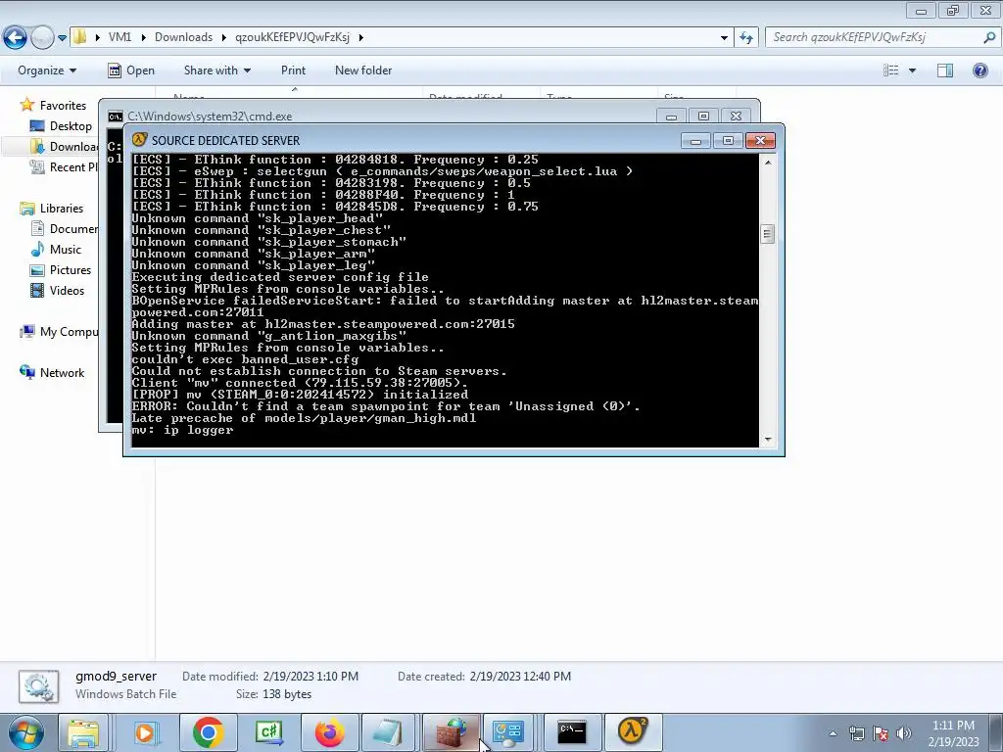Click Open in the Explorer toolbar

131,70
